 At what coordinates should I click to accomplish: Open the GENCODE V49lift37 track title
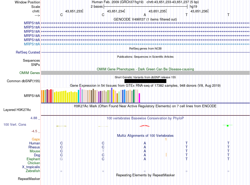click(x=145, y=19)
